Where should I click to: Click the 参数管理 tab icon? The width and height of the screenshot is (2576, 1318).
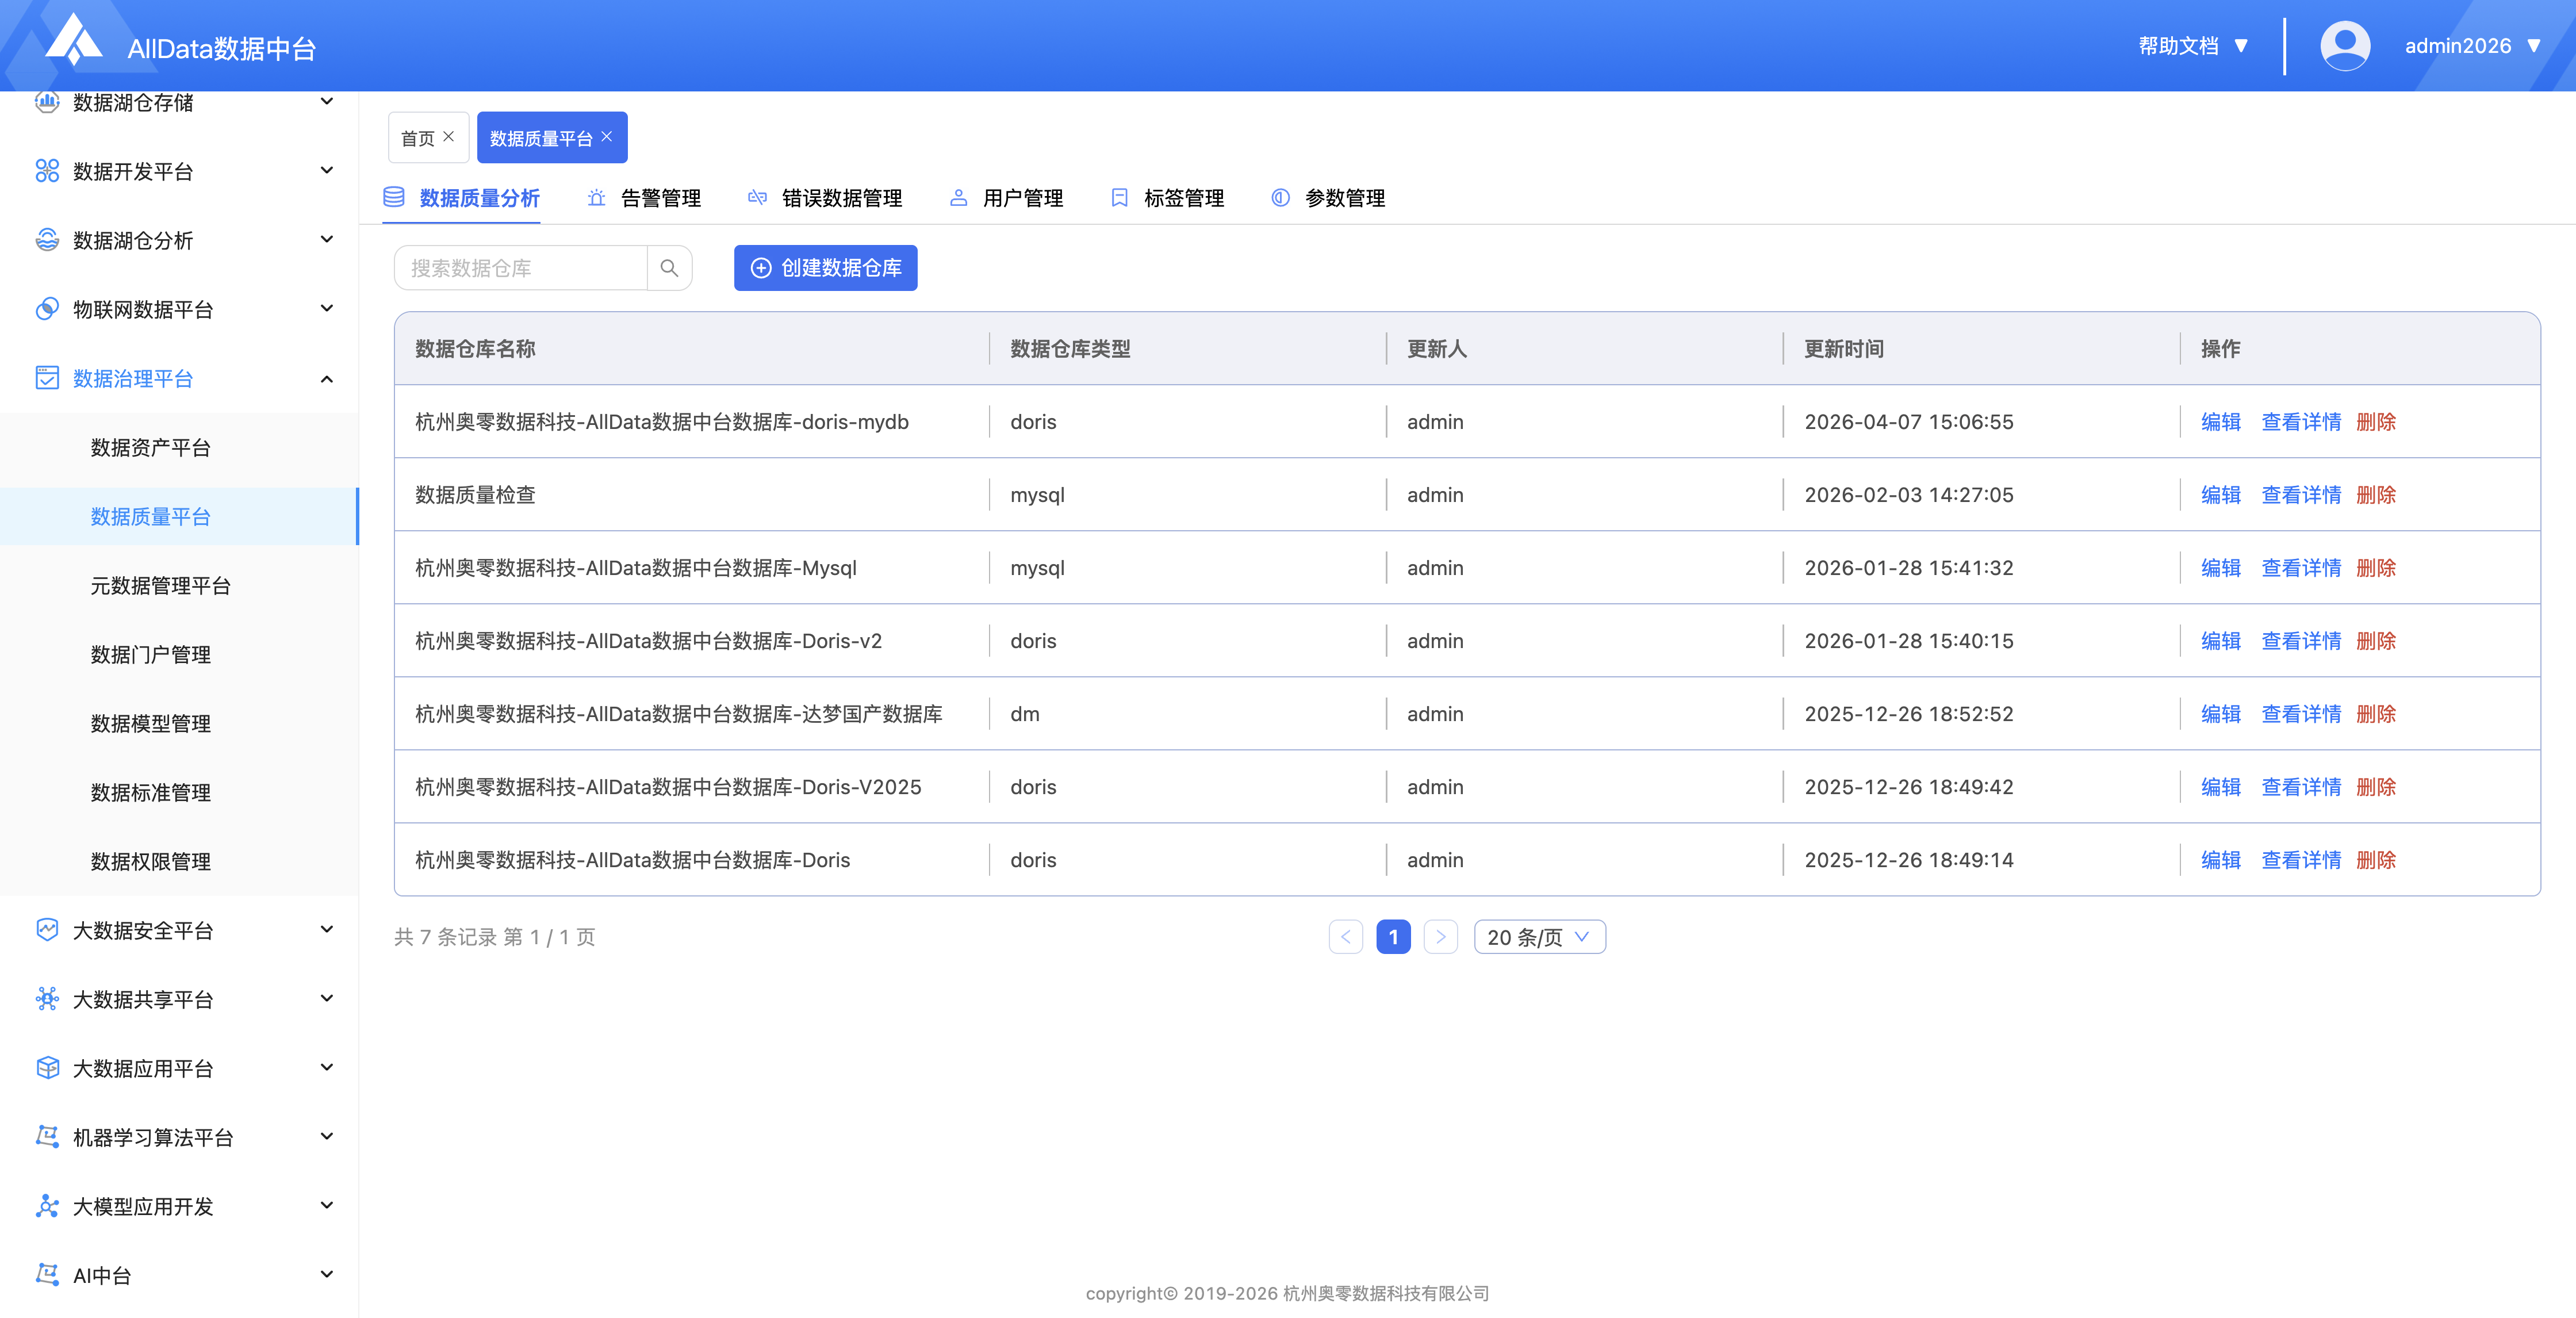(x=1280, y=198)
